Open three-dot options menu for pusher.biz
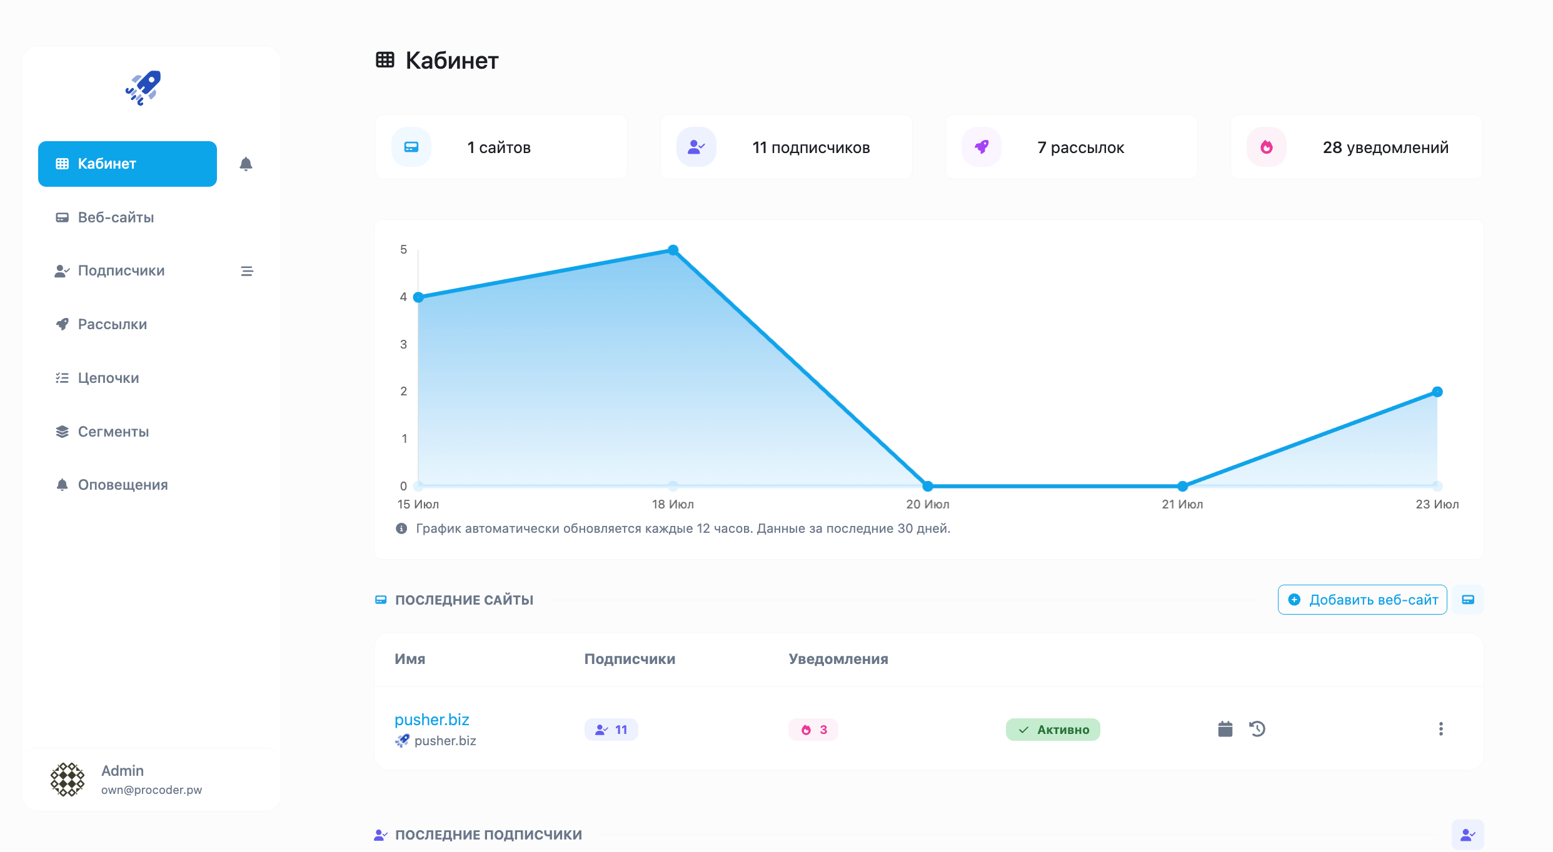The image size is (1553, 852). tap(1440, 729)
